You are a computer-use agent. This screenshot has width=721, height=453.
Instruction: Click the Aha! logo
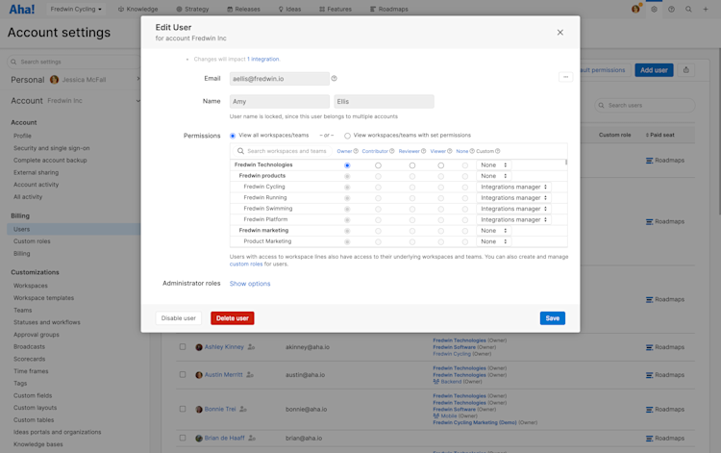point(21,10)
